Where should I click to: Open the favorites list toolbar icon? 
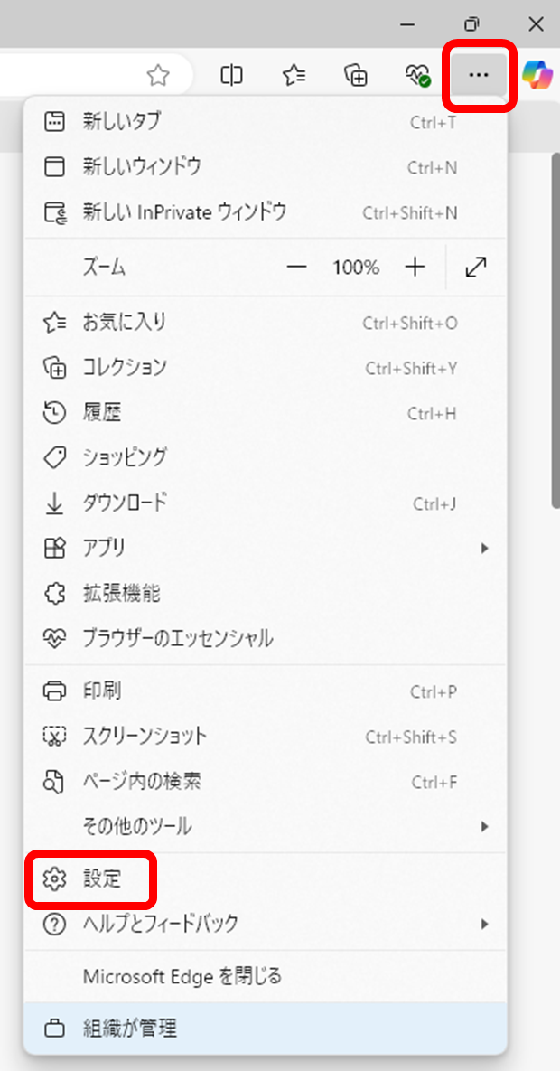point(294,76)
